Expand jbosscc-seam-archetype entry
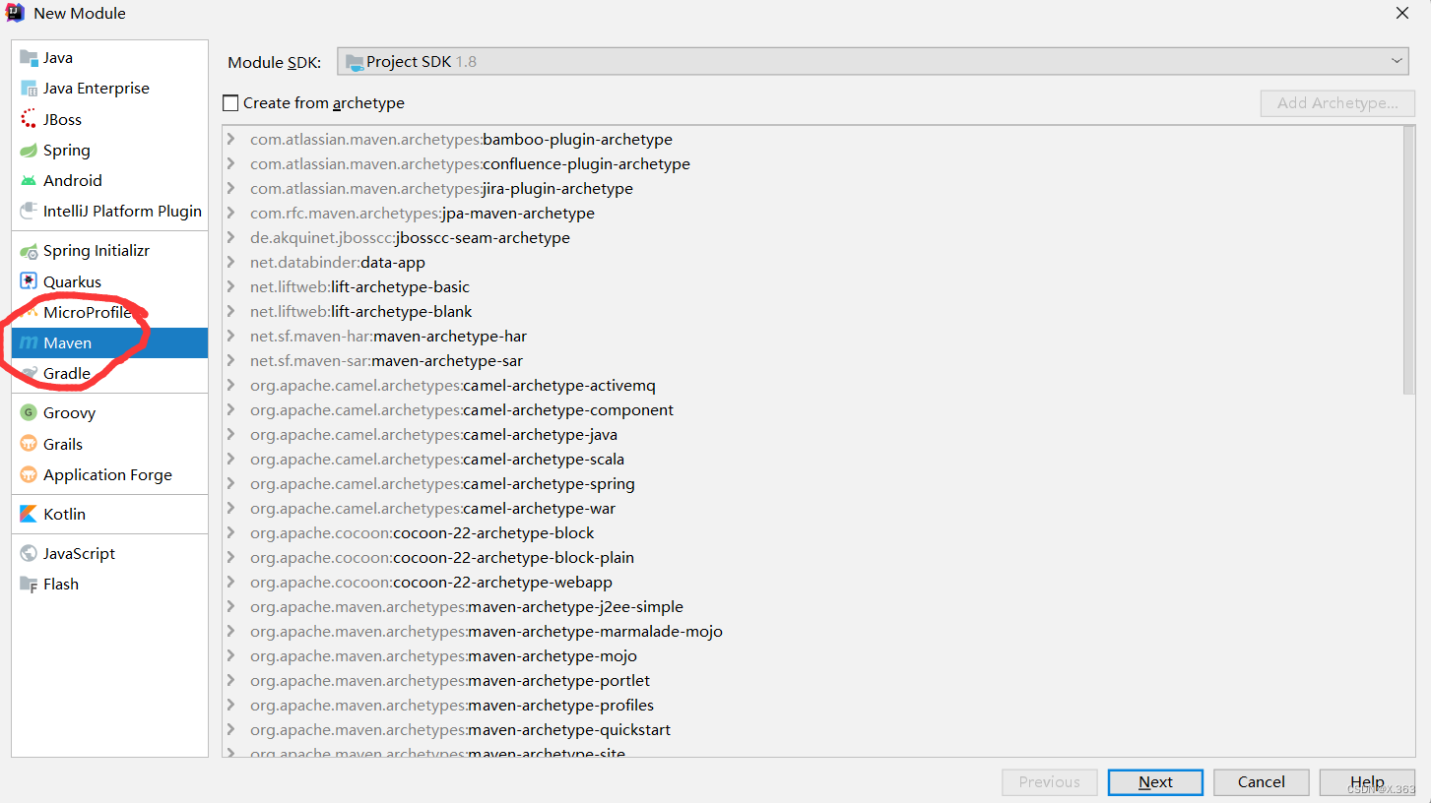1431x803 pixels. (230, 237)
